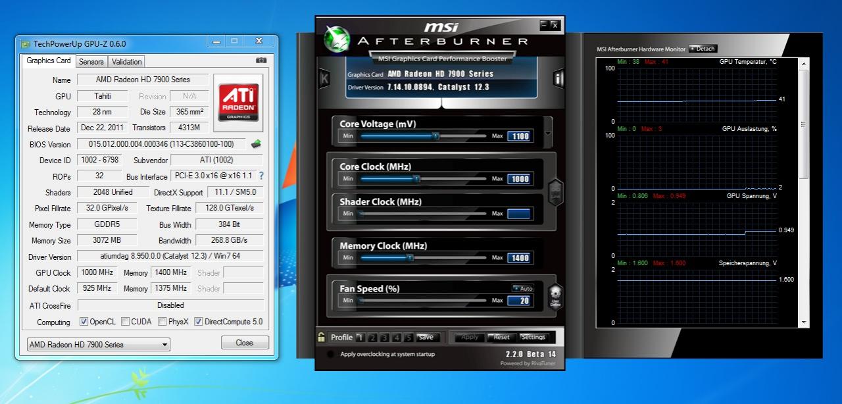Image resolution: width=842 pixels, height=404 pixels.
Task: Click the GPU Temperatur graph
Action: coord(697,95)
